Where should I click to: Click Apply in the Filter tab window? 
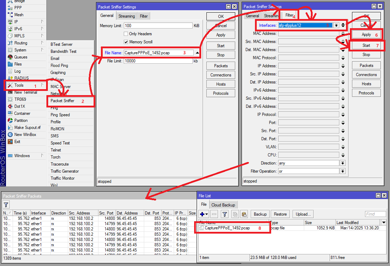pos(366,35)
